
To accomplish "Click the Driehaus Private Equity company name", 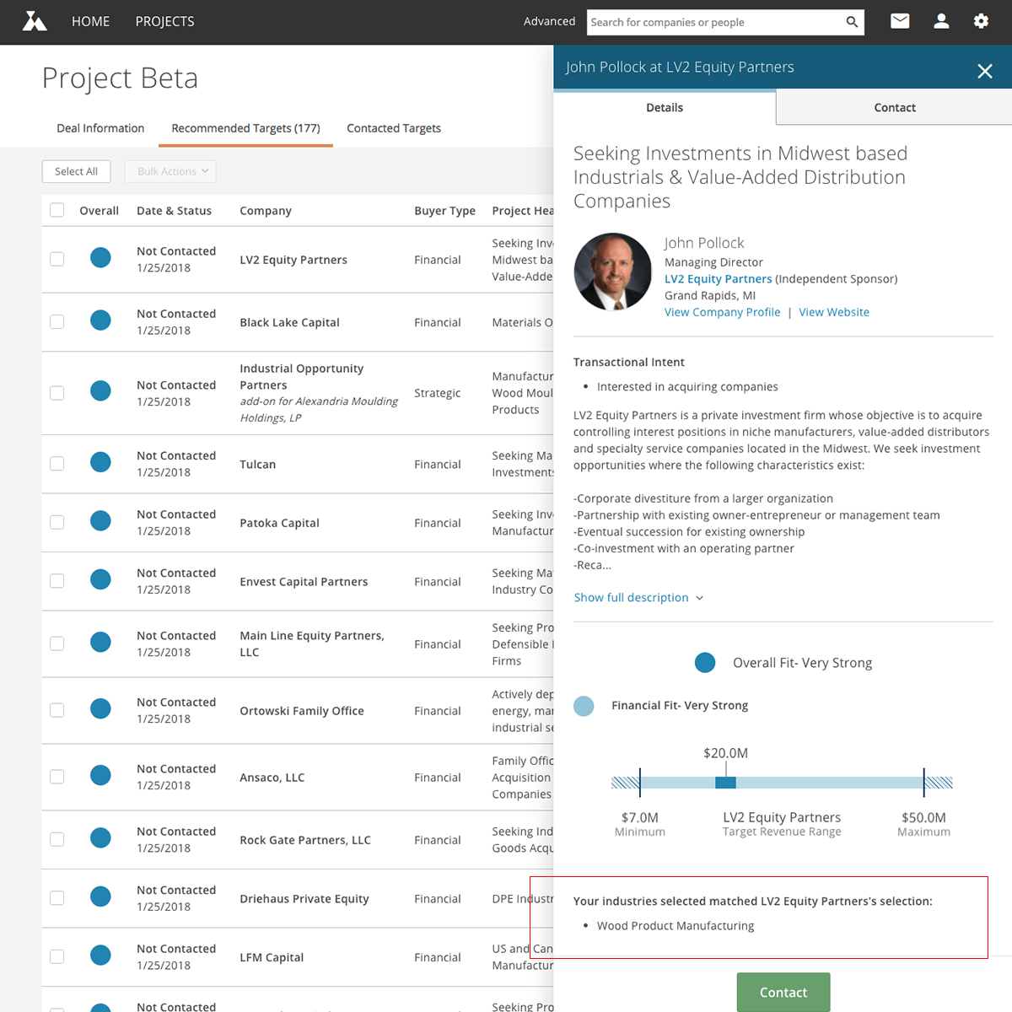I will [x=304, y=899].
